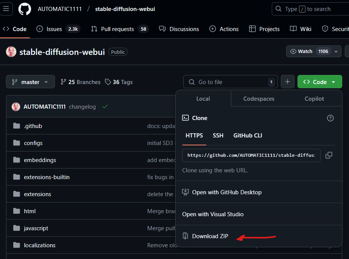Select the Copilot tab in Code popup
Screen dimensions: 349x259
(x=314, y=99)
